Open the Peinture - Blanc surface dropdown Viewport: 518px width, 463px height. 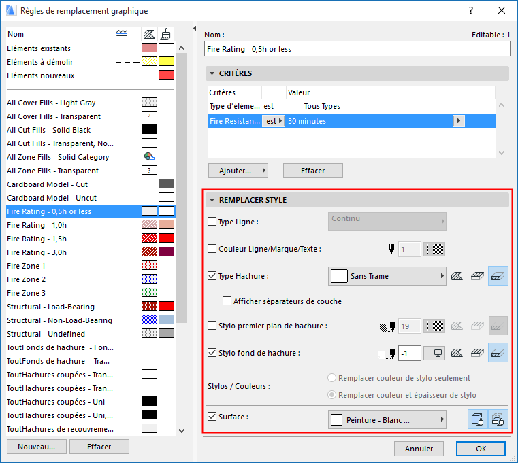click(387, 419)
